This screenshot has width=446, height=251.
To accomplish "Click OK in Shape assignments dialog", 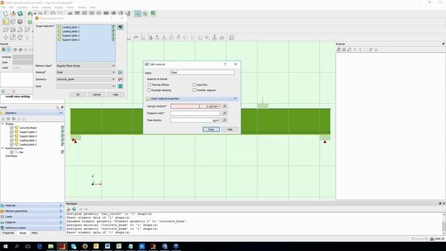I will 77,95.
